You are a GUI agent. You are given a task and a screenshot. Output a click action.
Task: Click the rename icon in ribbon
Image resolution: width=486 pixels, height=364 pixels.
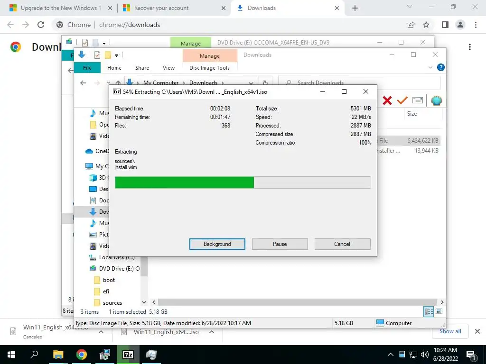point(418,100)
